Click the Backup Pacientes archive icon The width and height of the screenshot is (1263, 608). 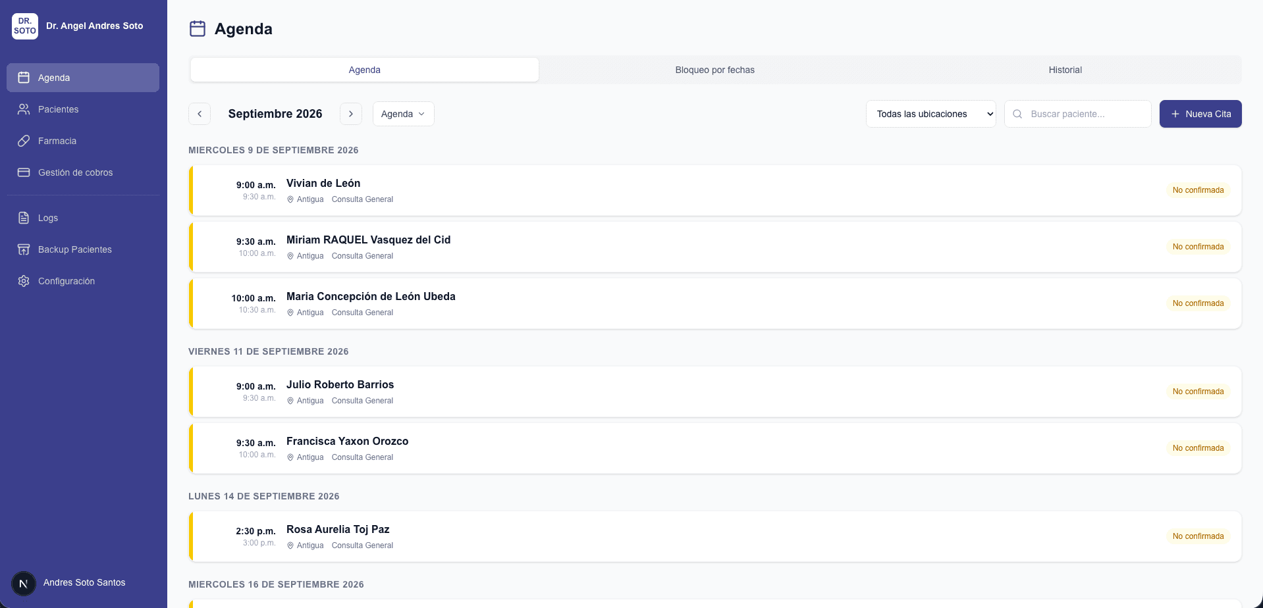(24, 249)
